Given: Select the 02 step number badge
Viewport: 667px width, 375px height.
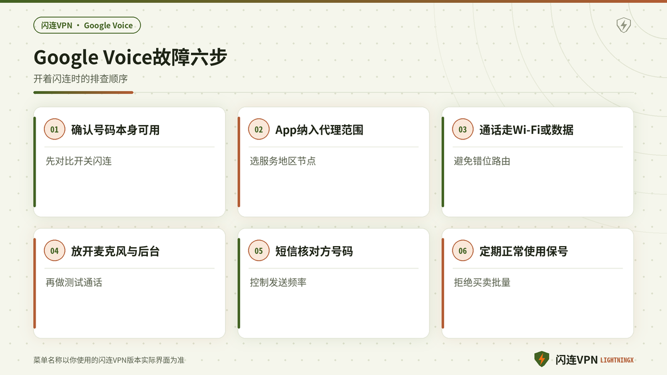Looking at the screenshot, I should 258,129.
